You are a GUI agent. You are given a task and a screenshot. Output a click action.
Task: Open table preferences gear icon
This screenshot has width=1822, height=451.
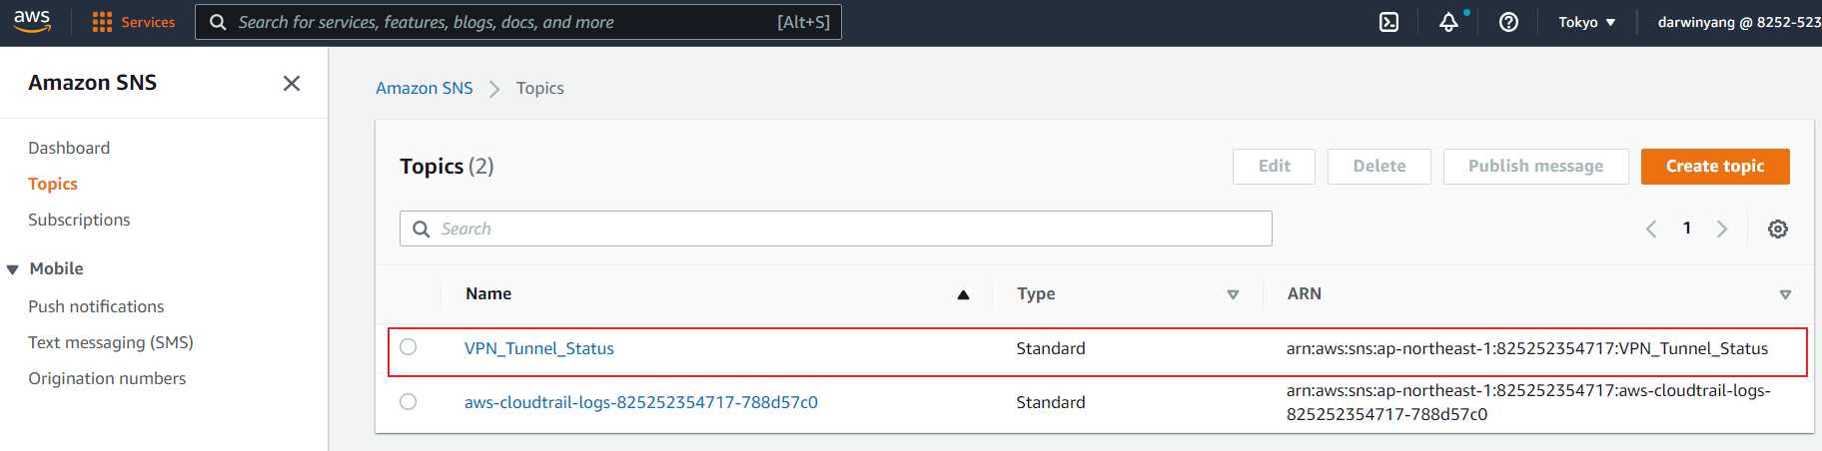point(1777,228)
